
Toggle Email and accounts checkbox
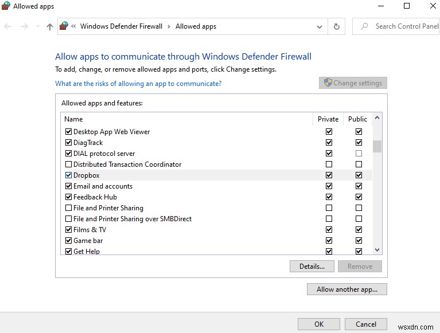coord(68,186)
